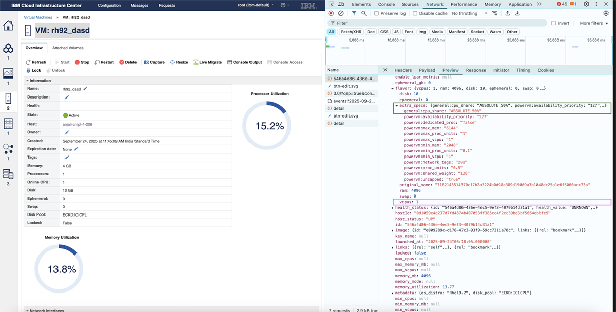Enable the Preserve log checkbox
The height and width of the screenshot is (312, 616).
(377, 14)
